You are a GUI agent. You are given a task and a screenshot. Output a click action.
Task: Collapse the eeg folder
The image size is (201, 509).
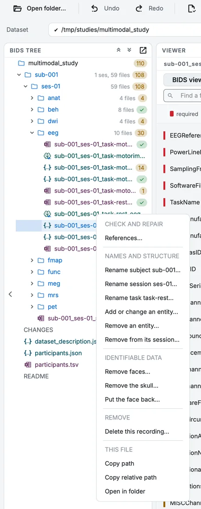(x=32, y=133)
